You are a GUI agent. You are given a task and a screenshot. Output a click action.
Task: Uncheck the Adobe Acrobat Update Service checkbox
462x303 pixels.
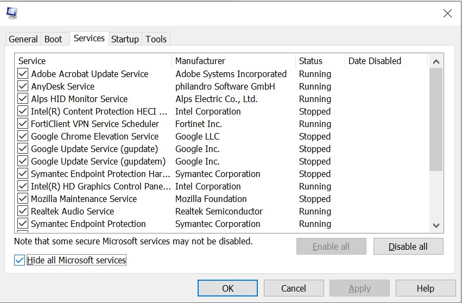[23, 74]
